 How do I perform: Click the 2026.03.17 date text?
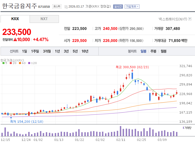pos(76,6)
